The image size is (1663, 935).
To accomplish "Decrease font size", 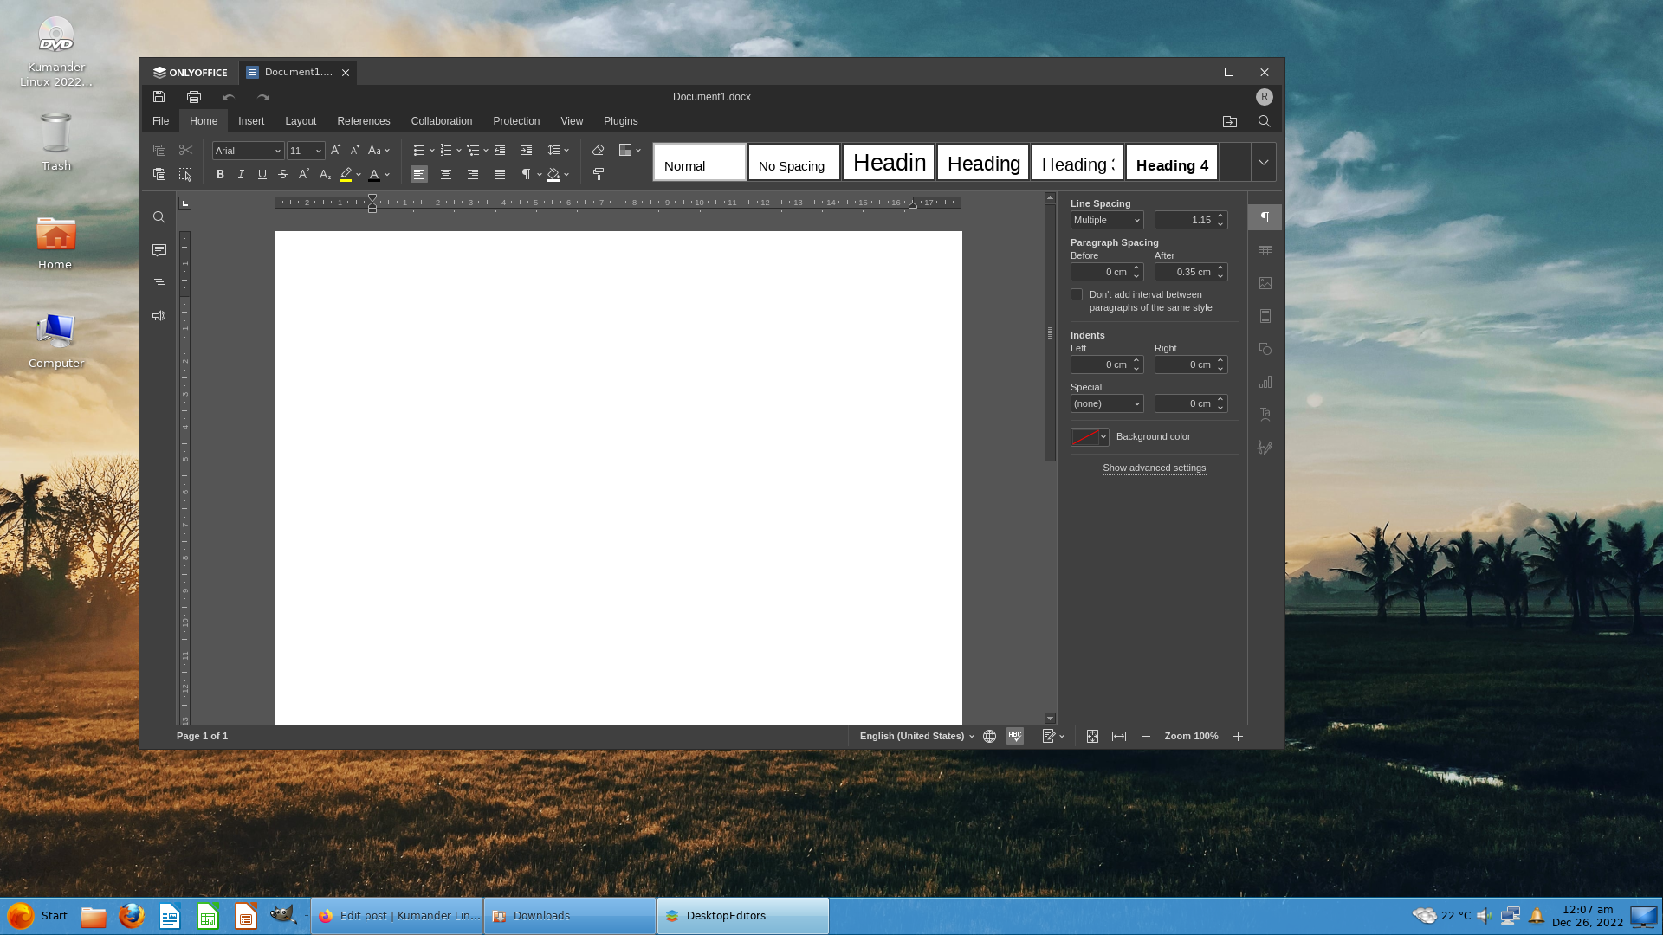I will pyautogui.click(x=355, y=150).
